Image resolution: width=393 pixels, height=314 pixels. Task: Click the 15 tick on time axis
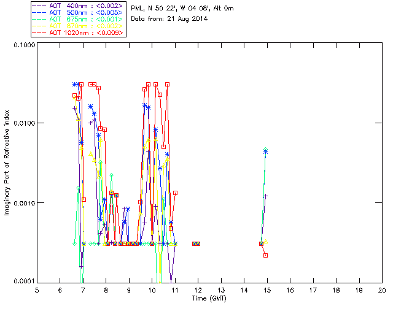pos(267,289)
